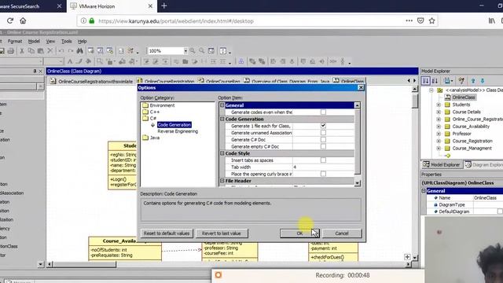The width and height of the screenshot is (503, 283).
Task: Sort Model Explorer alphabetically
Action: coord(435,81)
